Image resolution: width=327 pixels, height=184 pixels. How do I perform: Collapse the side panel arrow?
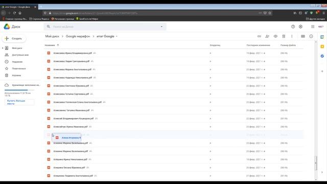point(322,172)
